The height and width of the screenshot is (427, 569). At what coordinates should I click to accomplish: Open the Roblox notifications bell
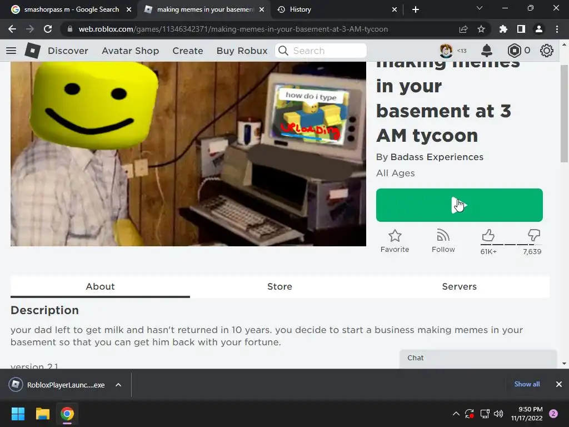[486, 51]
